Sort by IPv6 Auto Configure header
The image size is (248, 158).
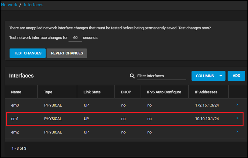coord(164,92)
